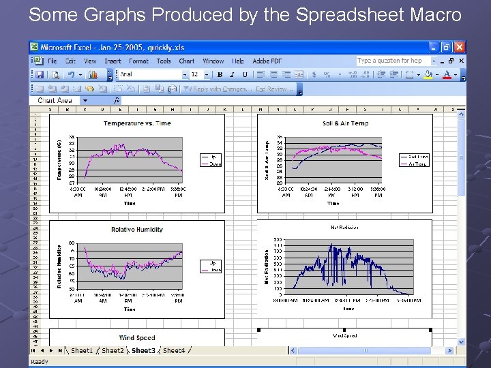
Task: Click Merge and Center icon
Action: (x=299, y=75)
